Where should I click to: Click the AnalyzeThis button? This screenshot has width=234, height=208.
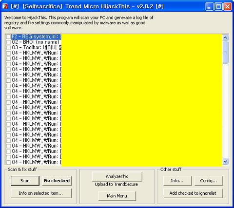point(117,176)
